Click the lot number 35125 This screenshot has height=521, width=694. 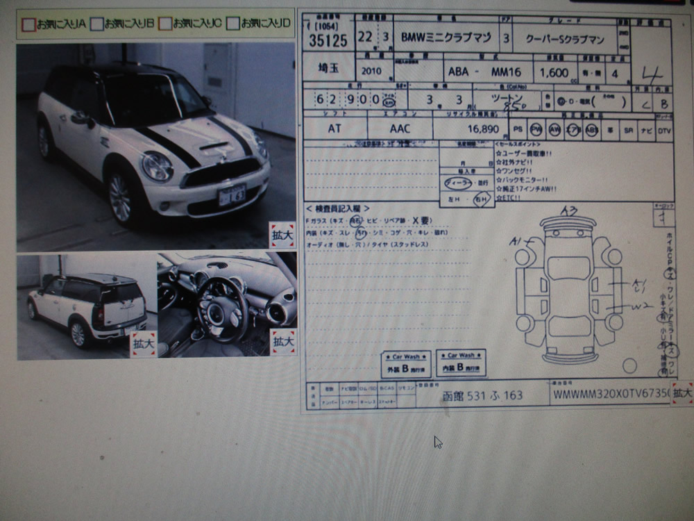pyautogui.click(x=328, y=41)
